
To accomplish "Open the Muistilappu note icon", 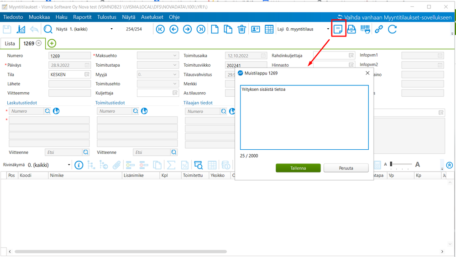I will tap(338, 29).
